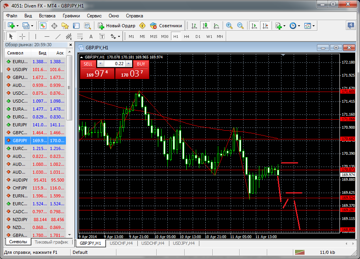Viewport: 360px width, 259px height.
Task: Open the Strategy Tester icon
Action: tap(87, 26)
